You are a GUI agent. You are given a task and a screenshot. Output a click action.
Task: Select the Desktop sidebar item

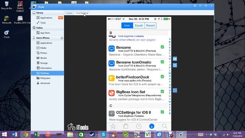click(47, 73)
